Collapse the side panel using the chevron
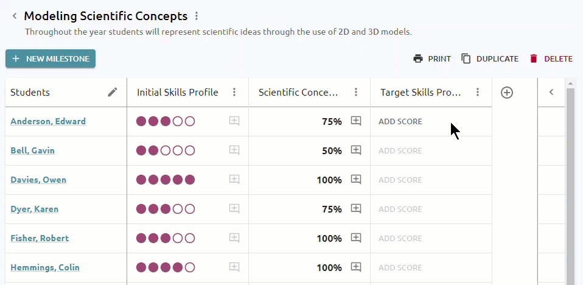The height and width of the screenshot is (285, 583). click(551, 93)
